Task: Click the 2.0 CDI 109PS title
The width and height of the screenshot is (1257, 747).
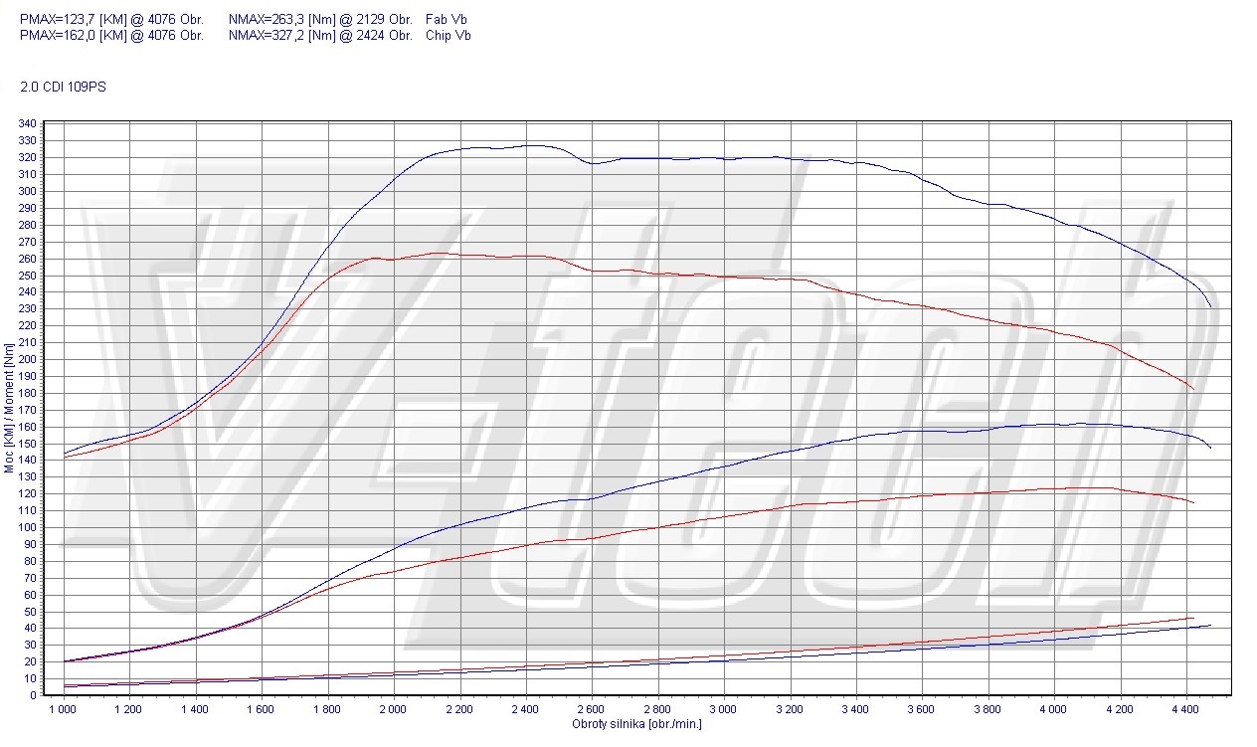Action: pyautogui.click(x=63, y=87)
